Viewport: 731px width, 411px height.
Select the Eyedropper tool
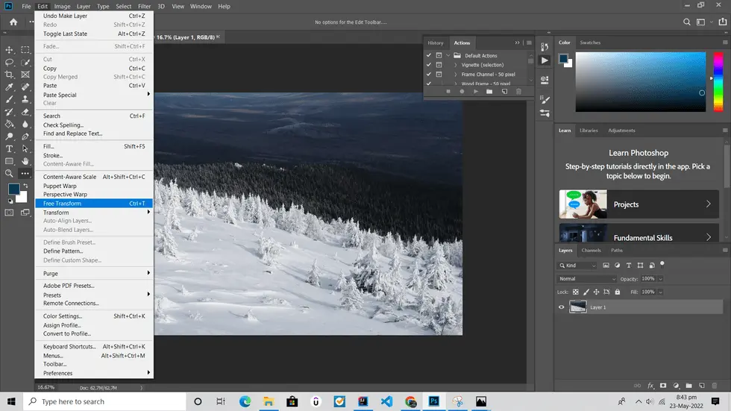point(10,87)
